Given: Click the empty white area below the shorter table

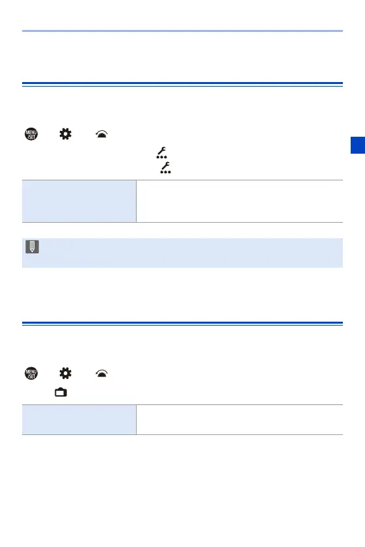Looking at the screenshot, I should (182, 488).
